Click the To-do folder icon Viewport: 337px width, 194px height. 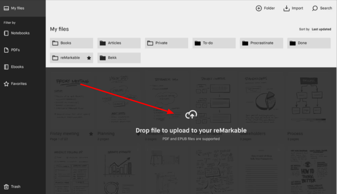click(198, 43)
